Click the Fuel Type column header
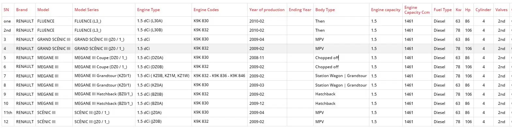The height and width of the screenshot is (128, 512). [x=442, y=10]
